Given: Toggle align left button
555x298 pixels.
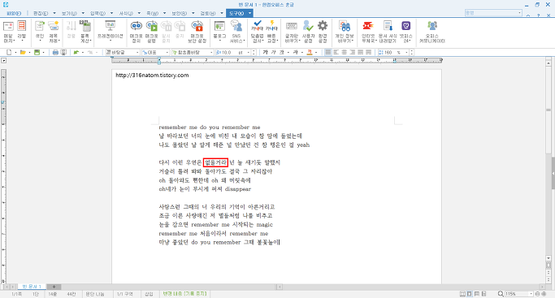Looking at the screenshot, I should click(336, 52).
